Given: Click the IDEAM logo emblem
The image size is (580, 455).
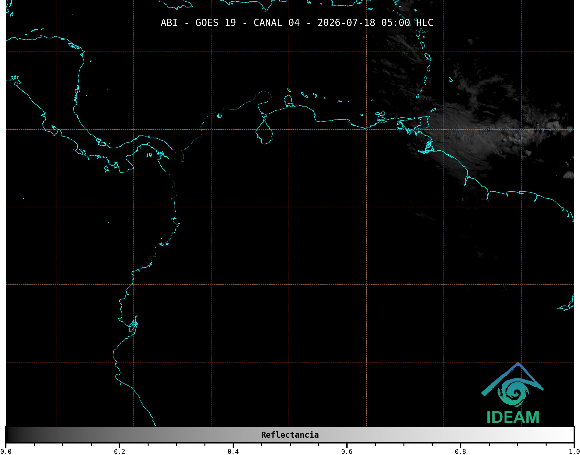Looking at the screenshot, I should click(x=512, y=385).
